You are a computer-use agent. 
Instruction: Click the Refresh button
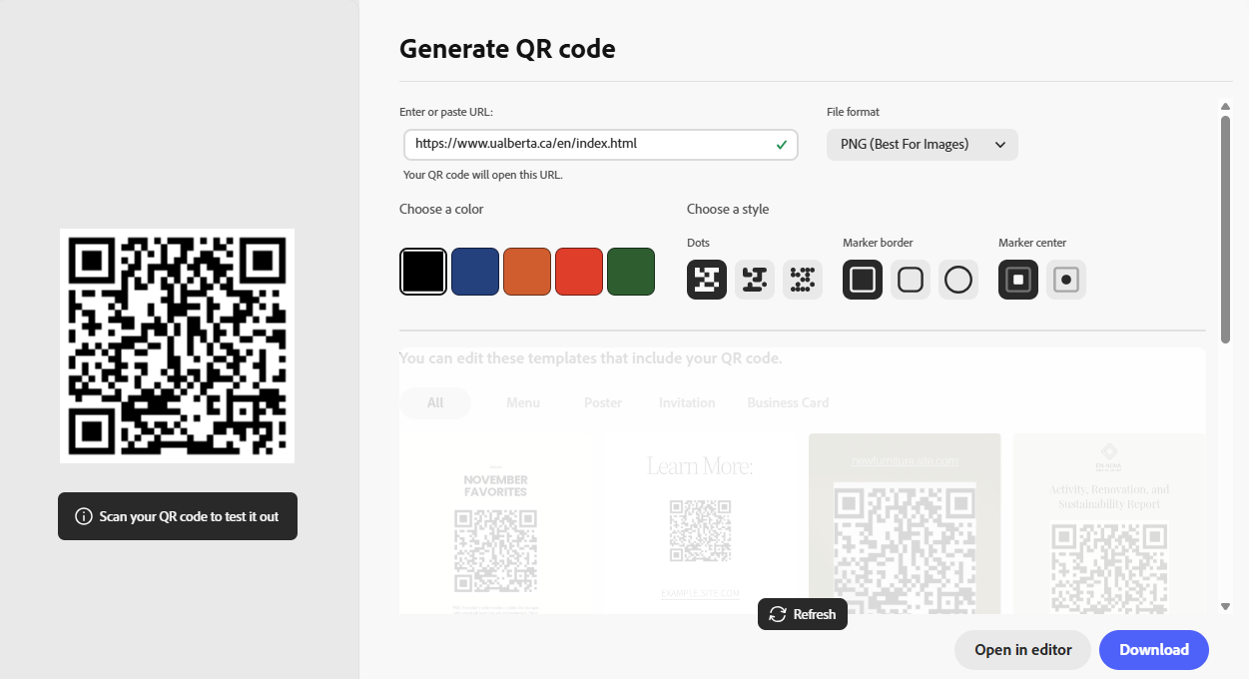point(803,614)
